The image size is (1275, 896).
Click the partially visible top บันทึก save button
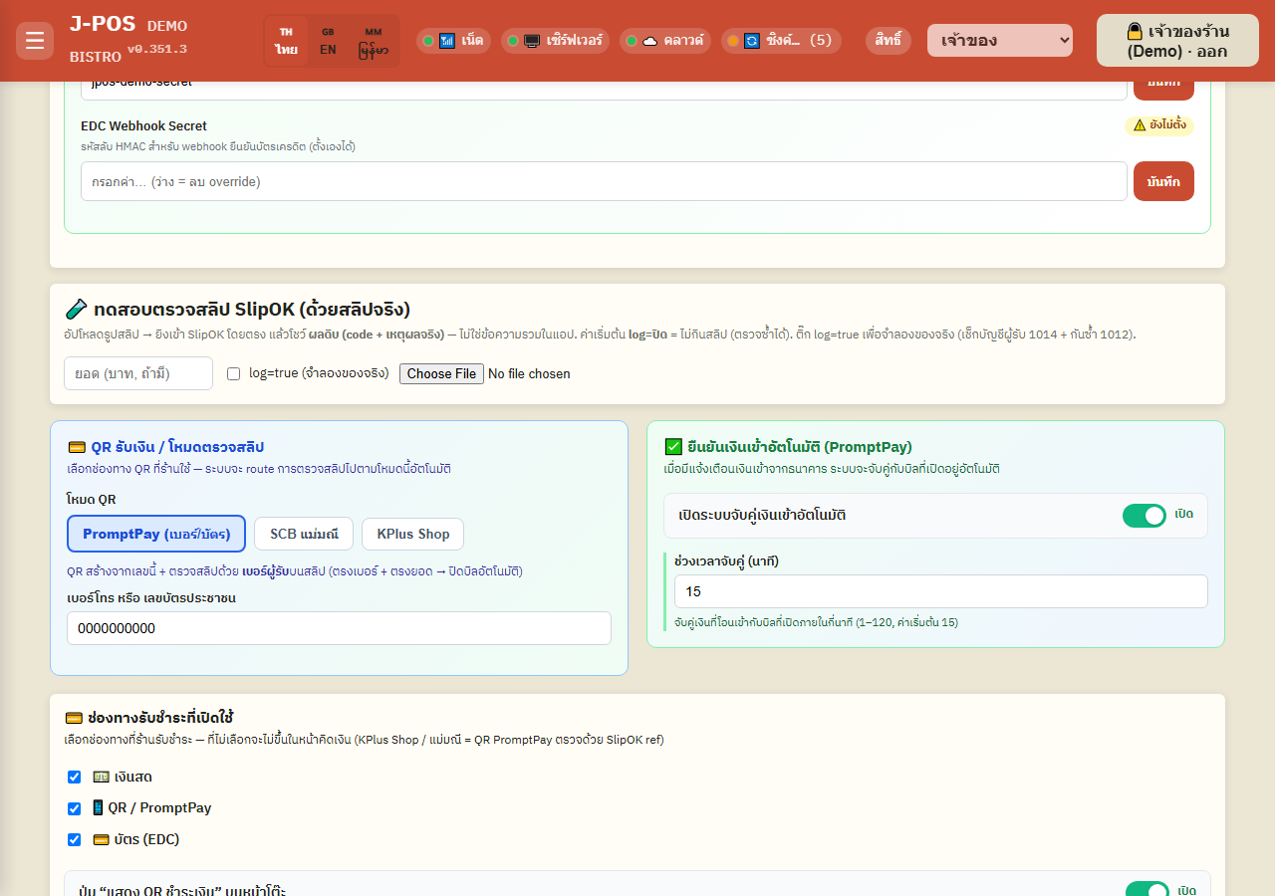[1163, 91]
